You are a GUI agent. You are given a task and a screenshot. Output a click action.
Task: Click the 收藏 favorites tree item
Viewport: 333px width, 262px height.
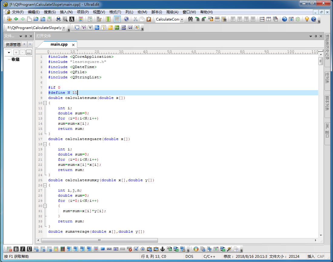click(15, 59)
